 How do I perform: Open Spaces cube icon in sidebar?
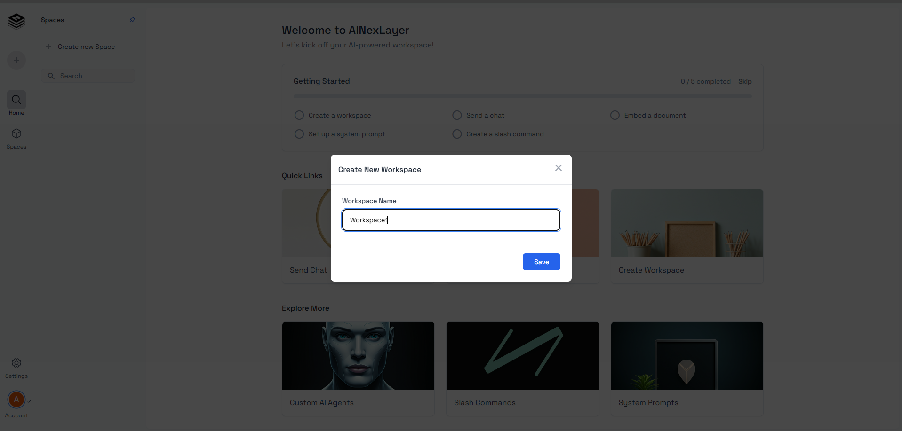click(16, 134)
